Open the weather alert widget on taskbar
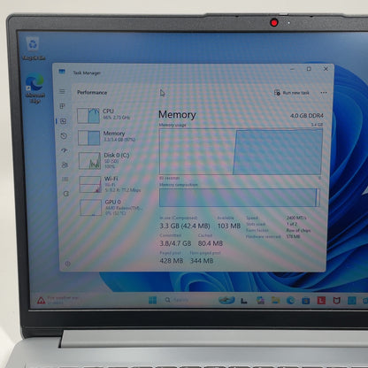The height and width of the screenshot is (368, 368). (x=57, y=300)
